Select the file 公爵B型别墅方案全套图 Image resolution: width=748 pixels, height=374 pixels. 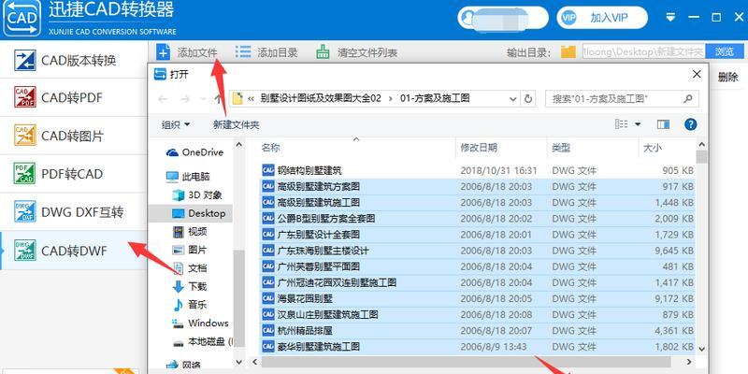pos(477,219)
